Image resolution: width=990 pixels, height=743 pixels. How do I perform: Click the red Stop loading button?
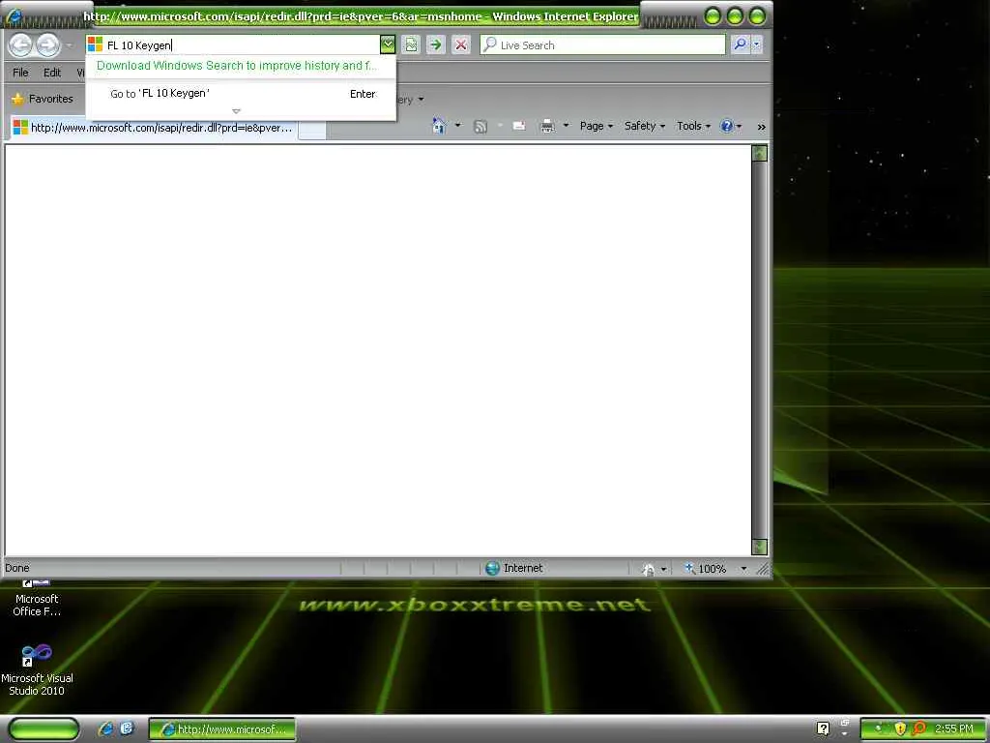(x=461, y=45)
